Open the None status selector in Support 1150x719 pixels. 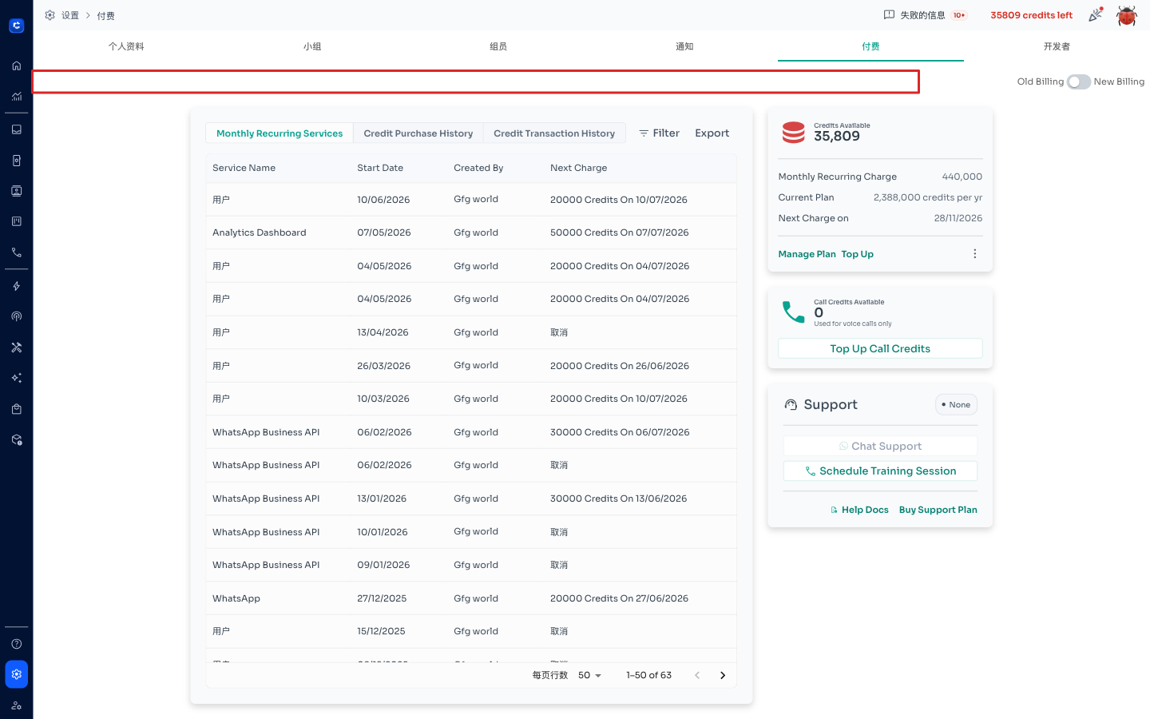956,405
